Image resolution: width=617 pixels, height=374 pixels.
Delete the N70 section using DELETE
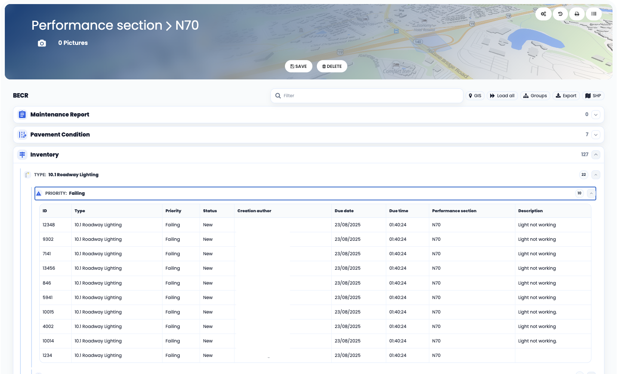tap(332, 66)
